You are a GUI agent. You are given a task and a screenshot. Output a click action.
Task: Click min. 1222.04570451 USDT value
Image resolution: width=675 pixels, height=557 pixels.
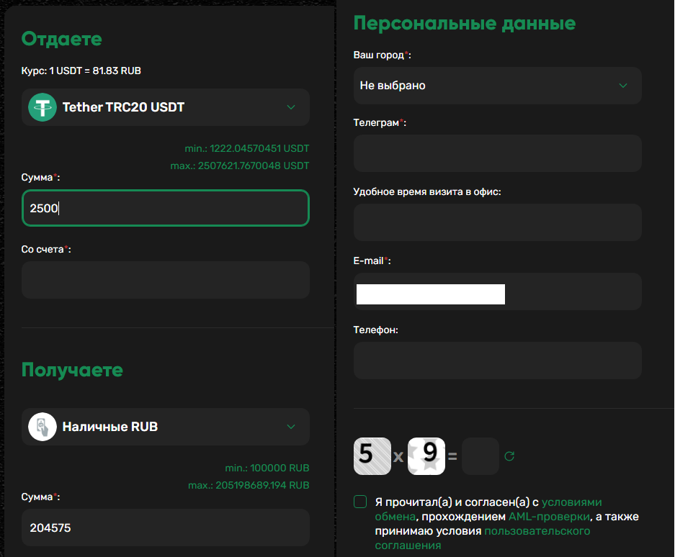click(246, 148)
